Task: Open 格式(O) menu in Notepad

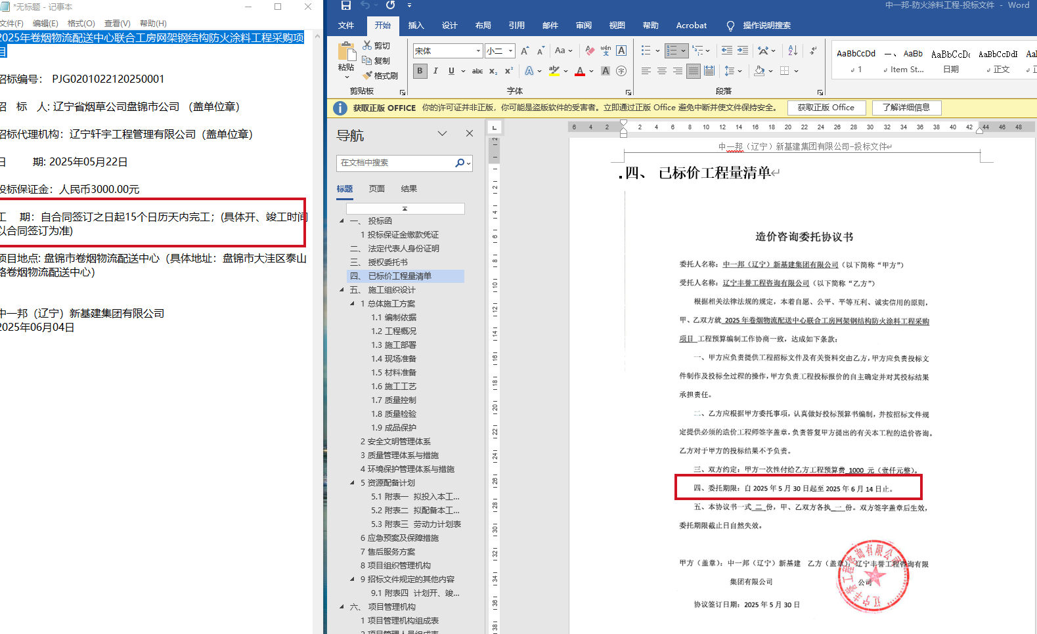Action: 81,24
